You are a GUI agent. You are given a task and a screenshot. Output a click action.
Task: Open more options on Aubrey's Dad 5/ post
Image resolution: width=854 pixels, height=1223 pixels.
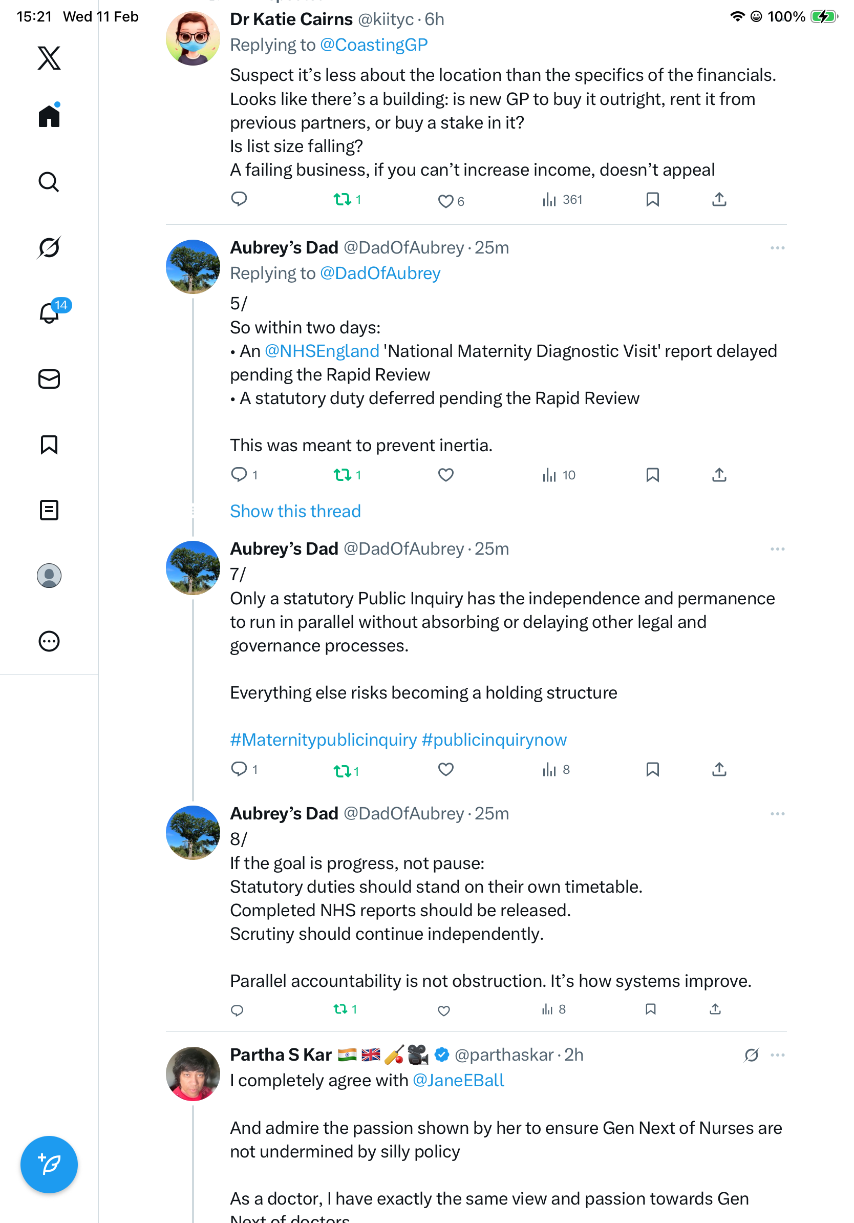777,248
